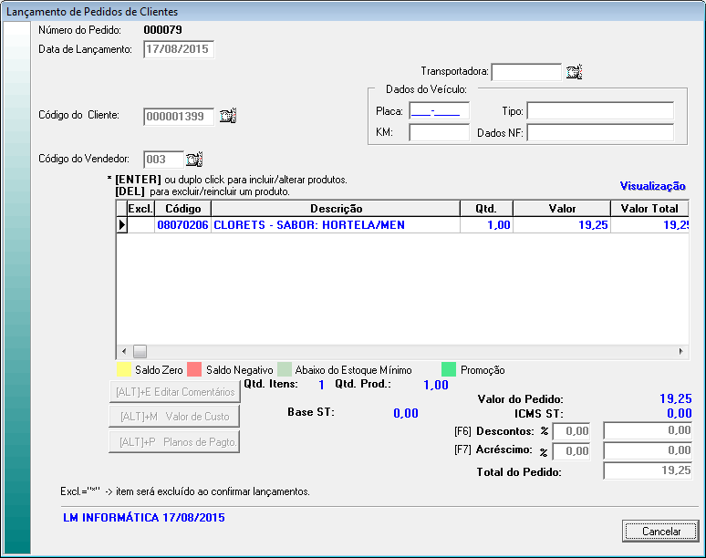Select the CLORETS - SABOR: HORTELA product row
This screenshot has height=558, width=706.
(308, 225)
